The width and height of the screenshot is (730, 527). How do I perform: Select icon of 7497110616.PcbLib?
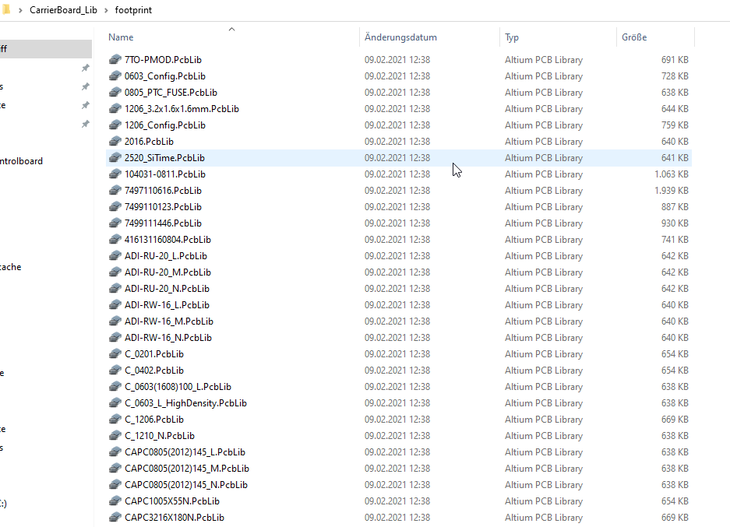click(x=115, y=191)
